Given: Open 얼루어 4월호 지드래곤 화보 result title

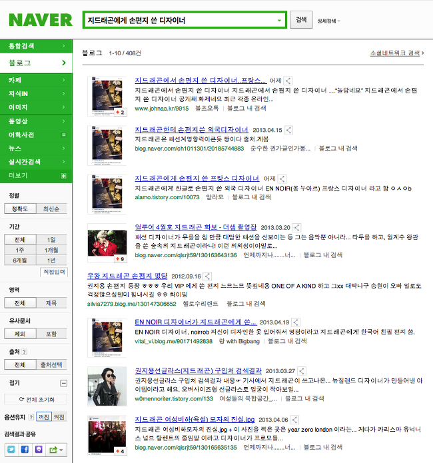Looking at the screenshot, I should (196, 227).
